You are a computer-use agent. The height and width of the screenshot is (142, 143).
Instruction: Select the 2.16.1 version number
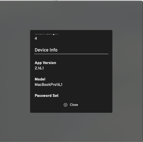click(39, 68)
